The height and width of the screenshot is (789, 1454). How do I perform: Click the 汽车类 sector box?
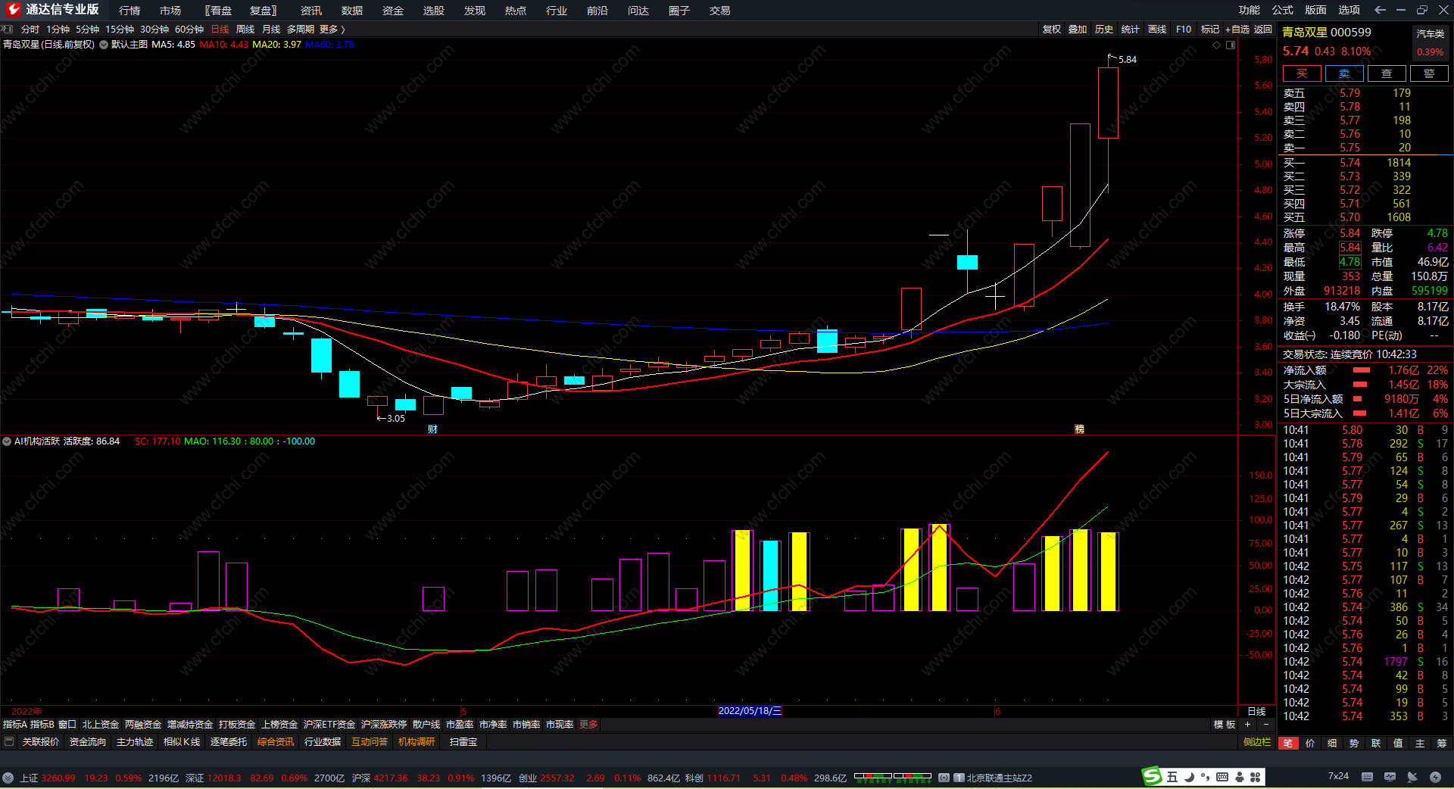[x=1431, y=43]
